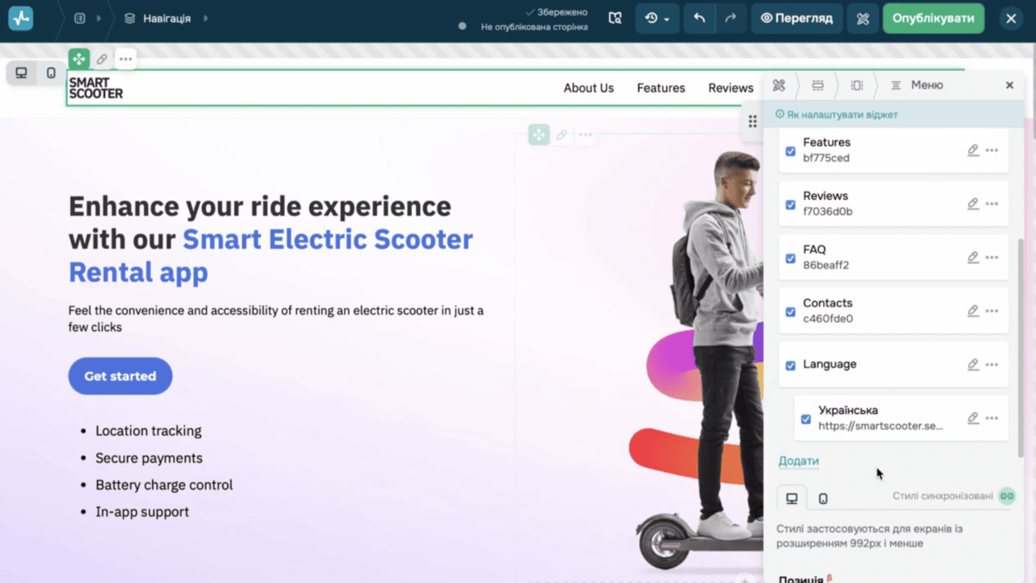Viewport: 1036px width, 583px height.
Task: Click the page search map icon
Action: coord(615,18)
